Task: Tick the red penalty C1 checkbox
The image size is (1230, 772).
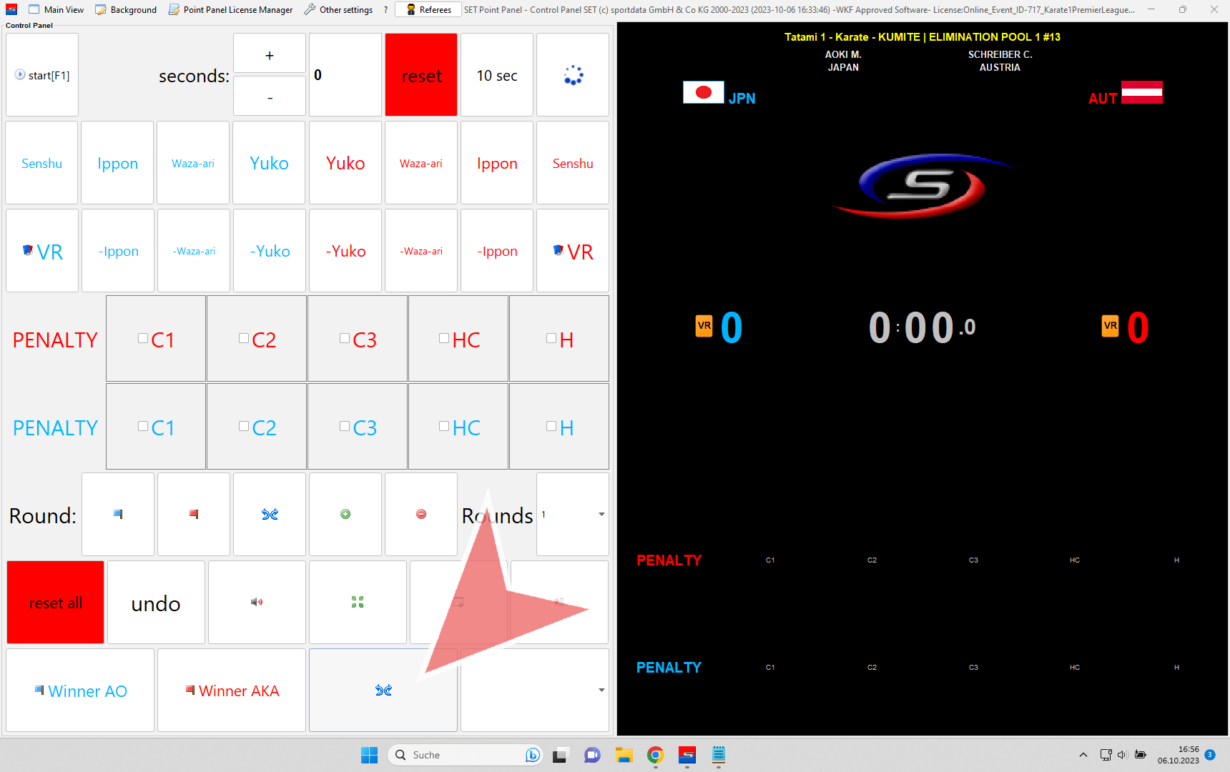Action: point(144,339)
